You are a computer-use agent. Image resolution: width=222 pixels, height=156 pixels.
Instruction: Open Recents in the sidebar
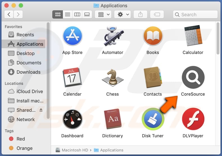23,35
